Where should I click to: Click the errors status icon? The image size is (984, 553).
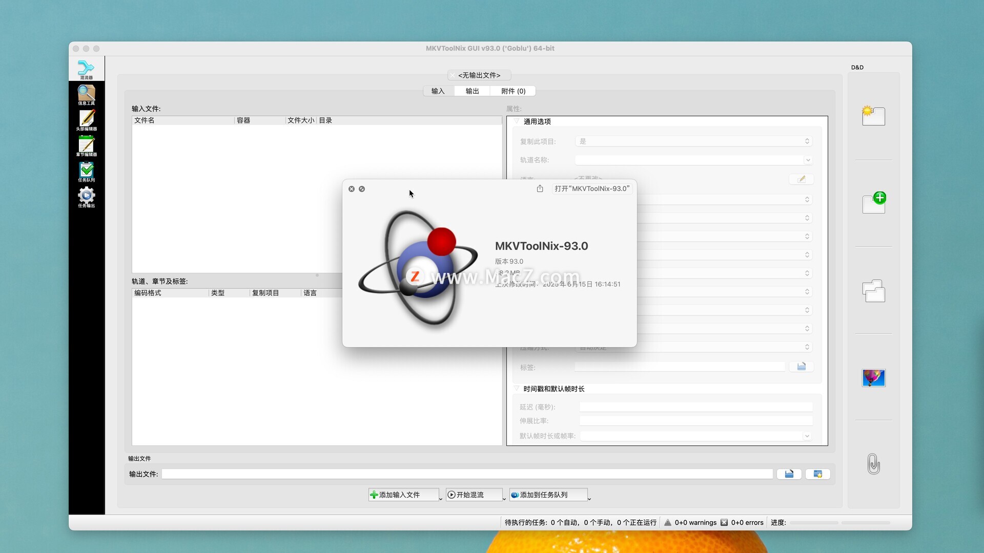[x=724, y=522]
